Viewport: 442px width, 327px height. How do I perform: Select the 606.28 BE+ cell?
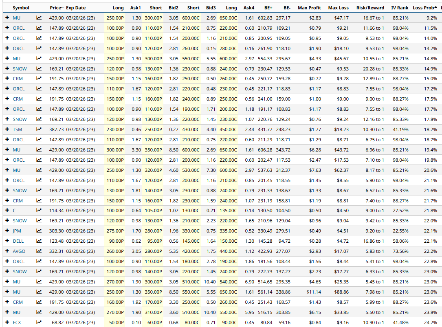[265, 150]
